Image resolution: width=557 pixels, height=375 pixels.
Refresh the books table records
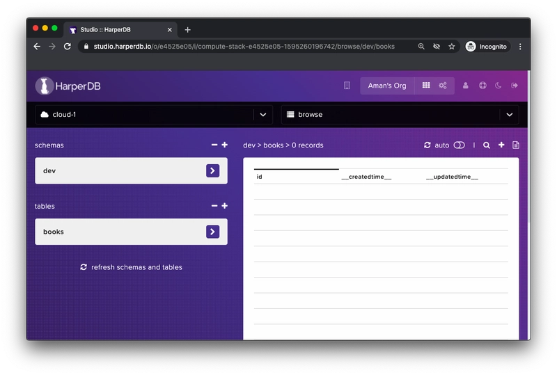tap(427, 145)
